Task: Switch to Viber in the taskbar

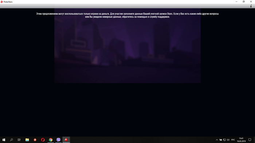Action: pyautogui.click(x=58, y=140)
